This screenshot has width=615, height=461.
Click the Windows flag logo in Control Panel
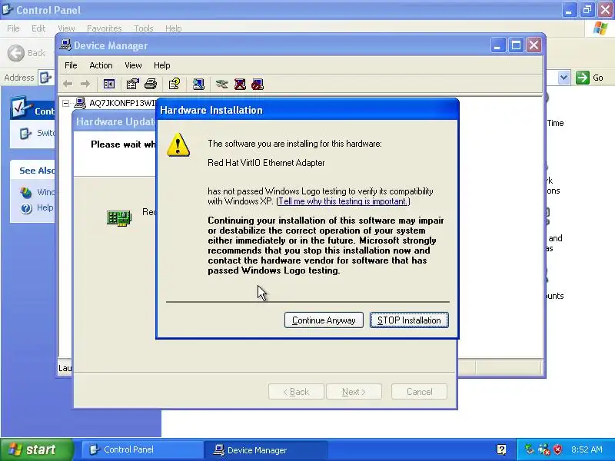click(x=600, y=28)
